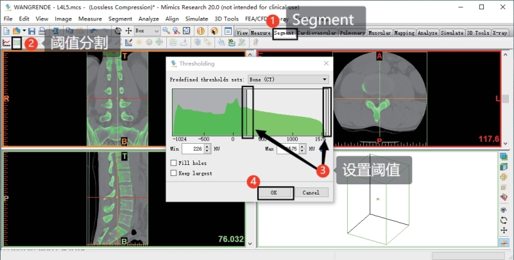Toggle visibility with the eye icon in the 3D view
Viewport: 514px width, 260px height.
point(504,210)
